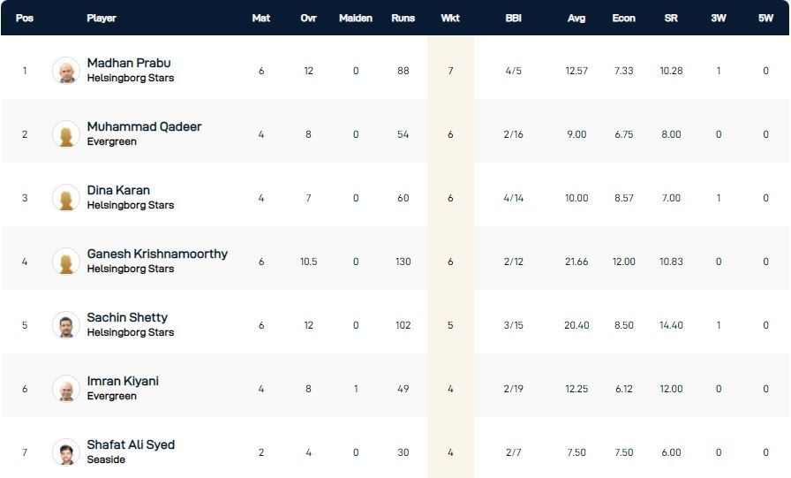Click the BBI column header
The height and width of the screenshot is (478, 791).
click(x=513, y=18)
